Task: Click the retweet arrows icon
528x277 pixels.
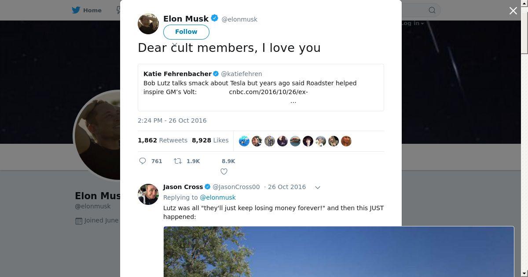Action: (178, 161)
